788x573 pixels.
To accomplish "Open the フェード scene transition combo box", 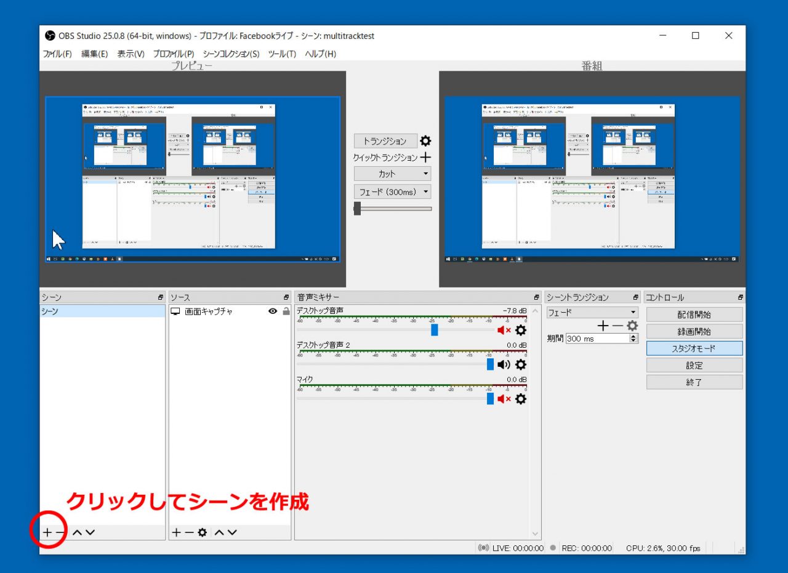I will point(592,313).
